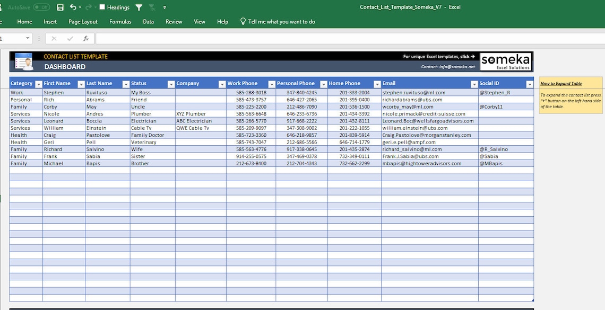Click the info@someka.net contact link

pos(459,66)
